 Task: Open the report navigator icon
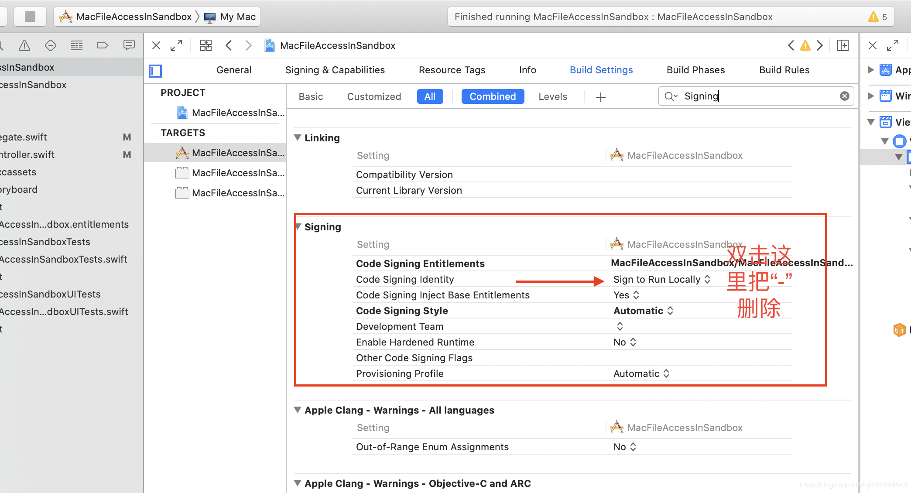click(129, 45)
